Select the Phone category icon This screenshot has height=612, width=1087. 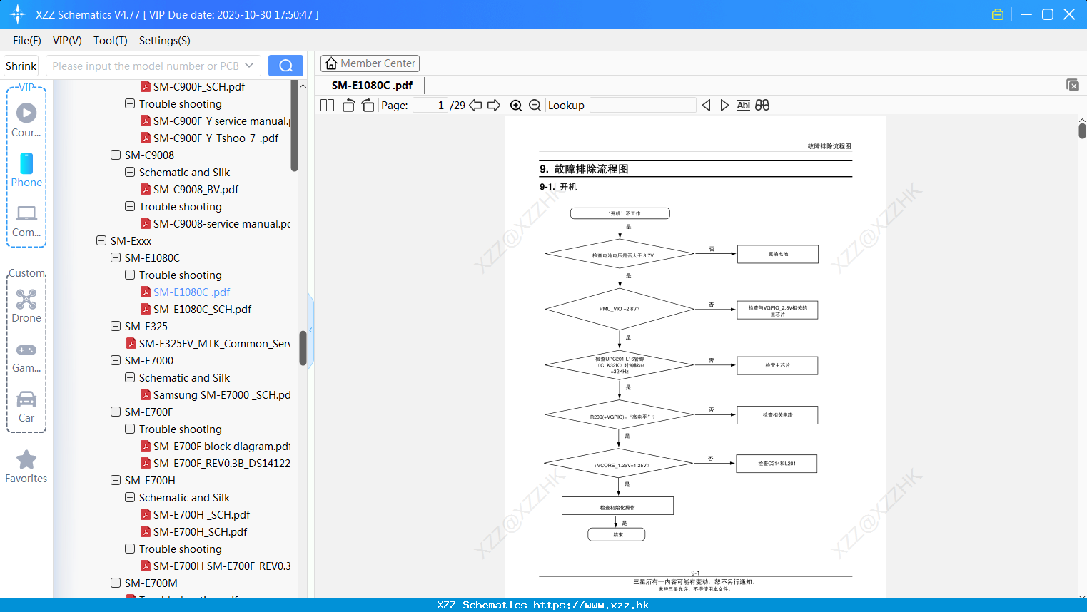point(26,170)
